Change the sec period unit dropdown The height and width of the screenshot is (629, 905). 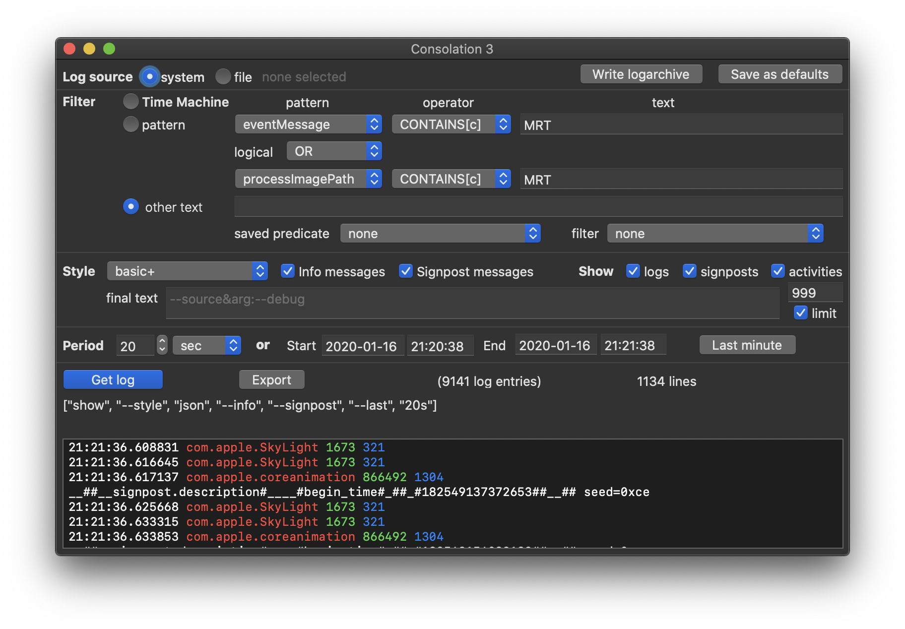click(206, 346)
